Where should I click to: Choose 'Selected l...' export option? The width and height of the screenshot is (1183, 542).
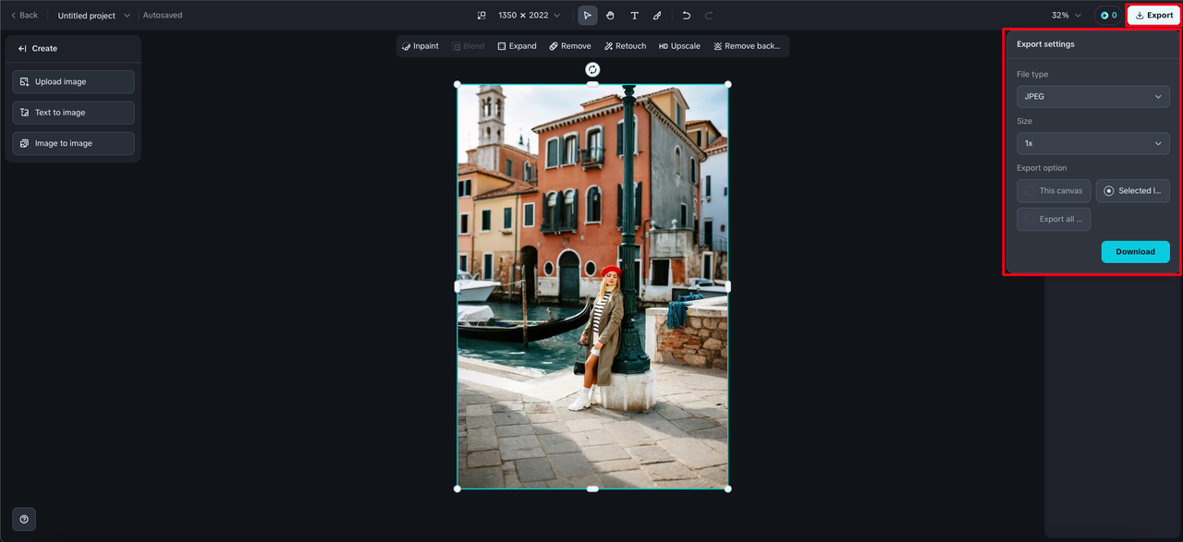[x=1132, y=191]
